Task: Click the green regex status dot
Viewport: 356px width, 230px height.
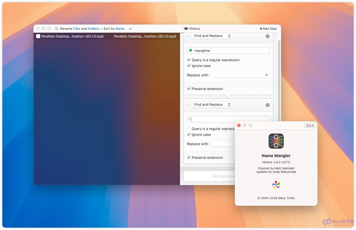Action: 191,50
